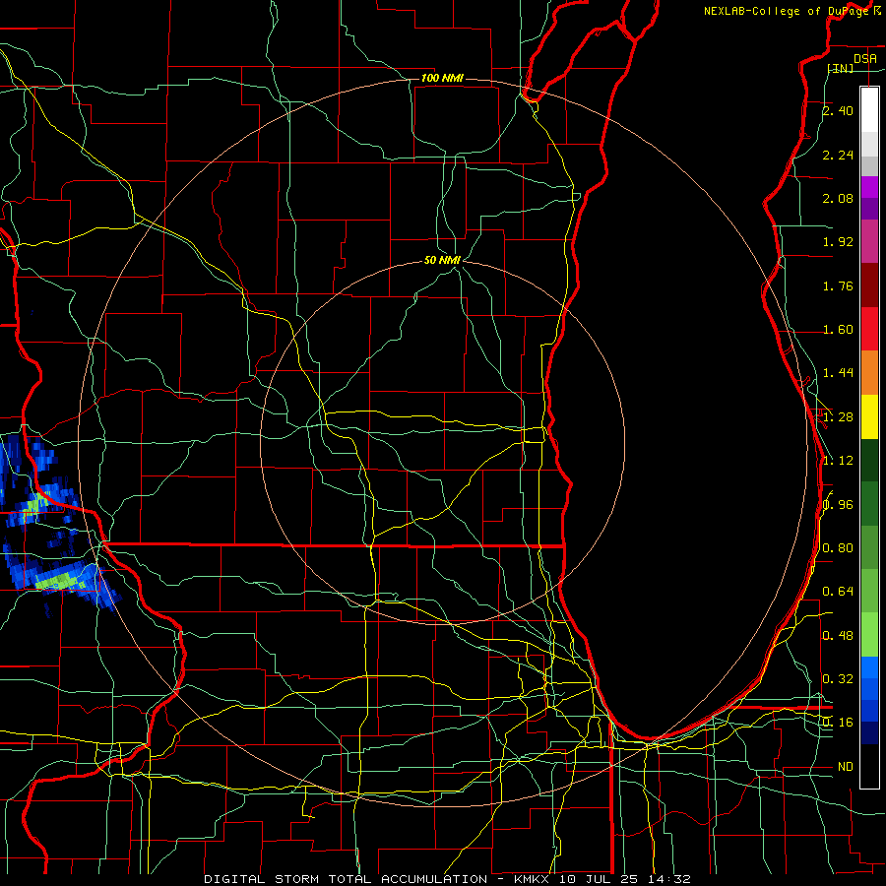Click the 0.64 legend value
The width and height of the screenshot is (886, 886).
pyautogui.click(x=838, y=592)
